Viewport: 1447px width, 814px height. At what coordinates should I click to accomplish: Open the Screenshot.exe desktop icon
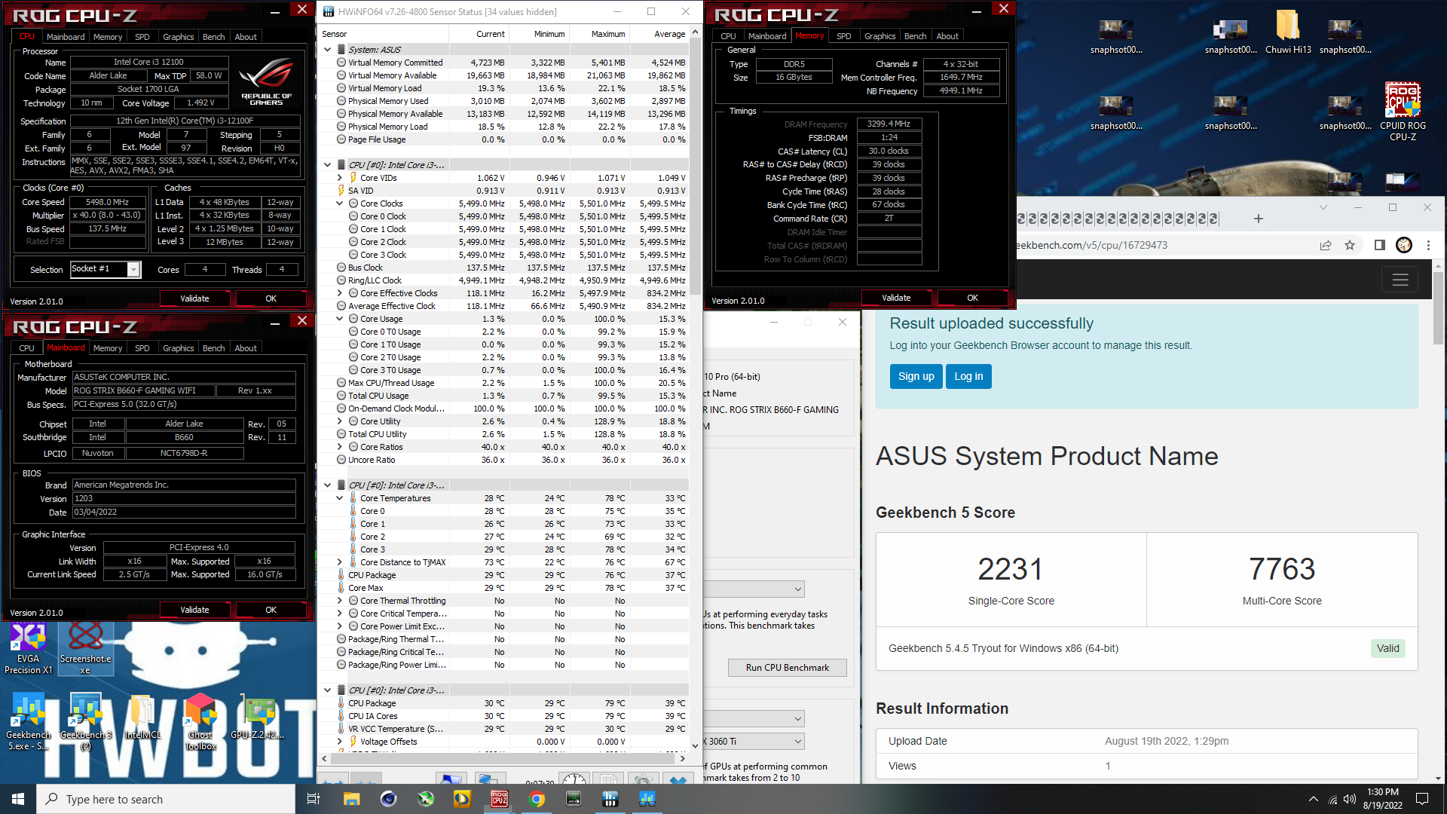point(85,648)
